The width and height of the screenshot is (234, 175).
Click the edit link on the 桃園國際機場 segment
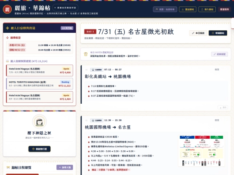pyautogui.click(x=217, y=120)
